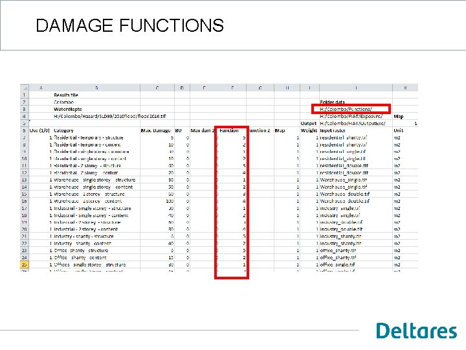
Task: Select column K header
Action: [x=405, y=87]
